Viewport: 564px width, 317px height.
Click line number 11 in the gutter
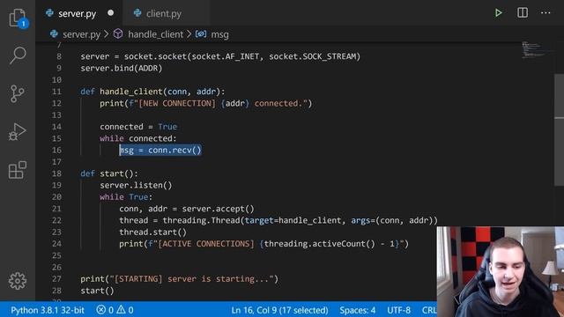56,92
